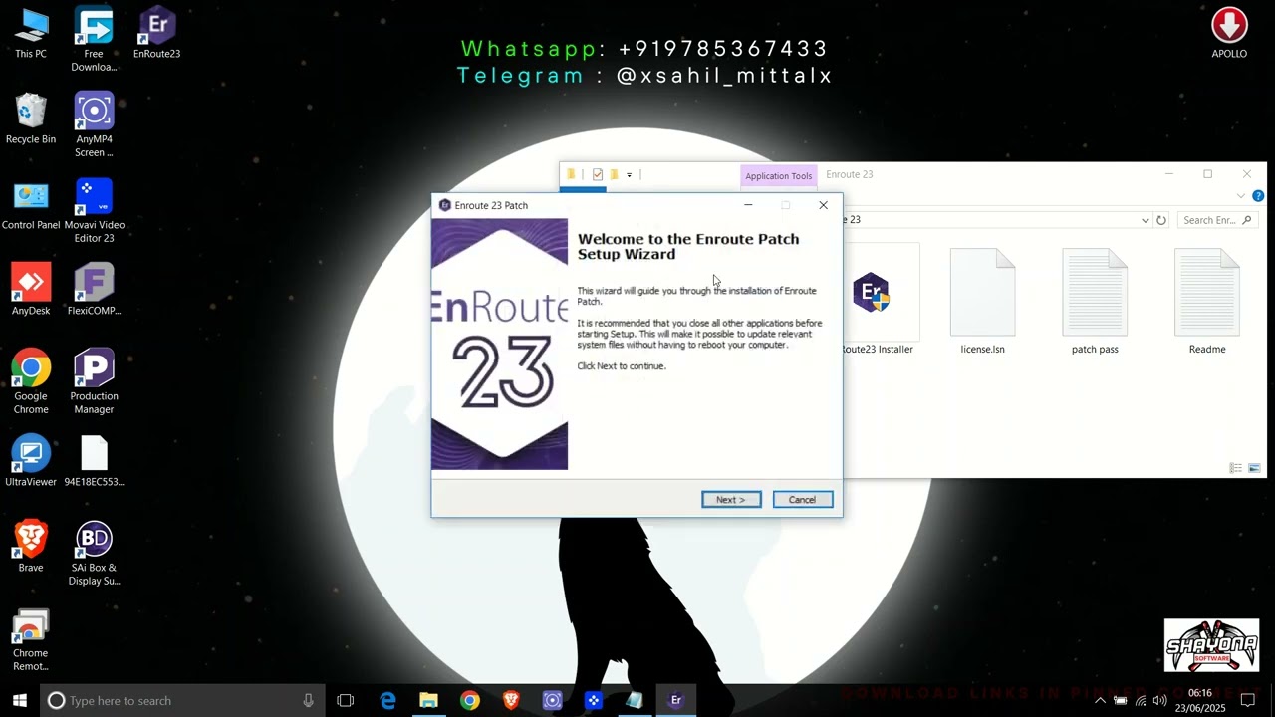Open the Recycle Bin
The image size is (1275, 717).
click(x=31, y=120)
